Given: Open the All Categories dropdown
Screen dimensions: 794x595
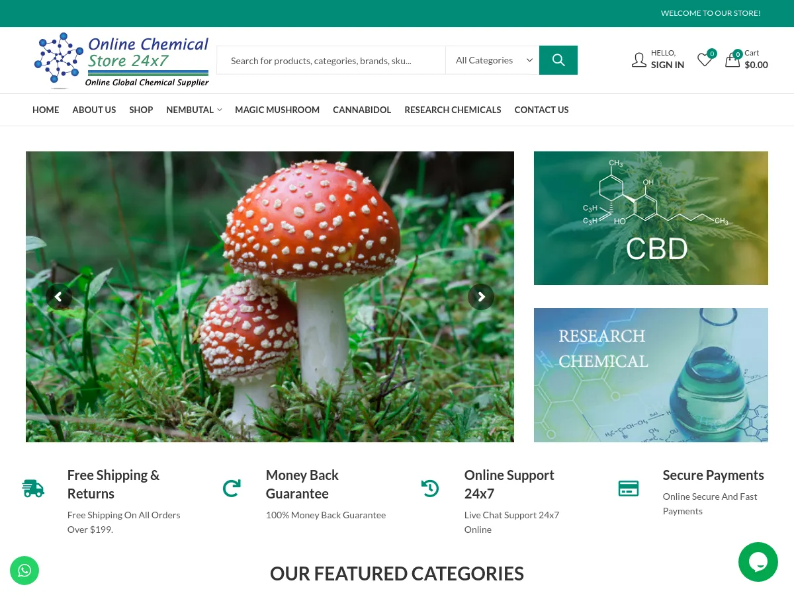Looking at the screenshot, I should point(492,59).
